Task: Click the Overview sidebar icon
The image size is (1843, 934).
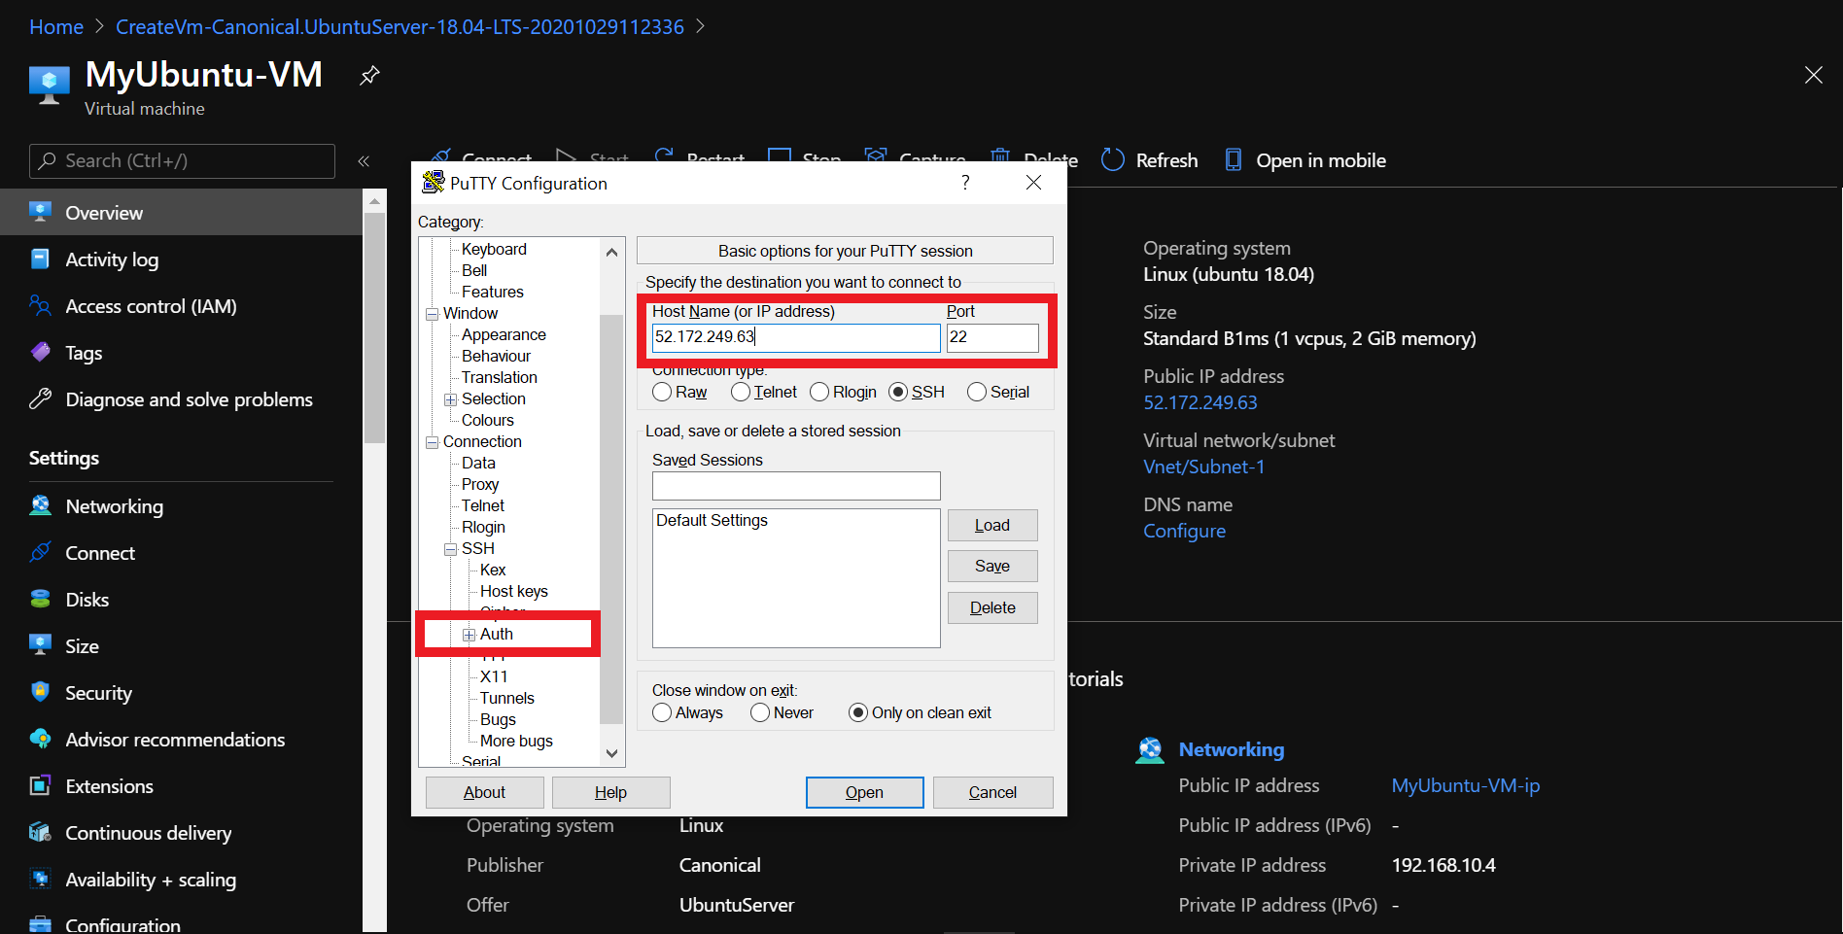Action: [40, 212]
